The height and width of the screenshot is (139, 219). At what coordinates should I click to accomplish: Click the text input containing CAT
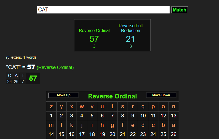(x=103, y=10)
